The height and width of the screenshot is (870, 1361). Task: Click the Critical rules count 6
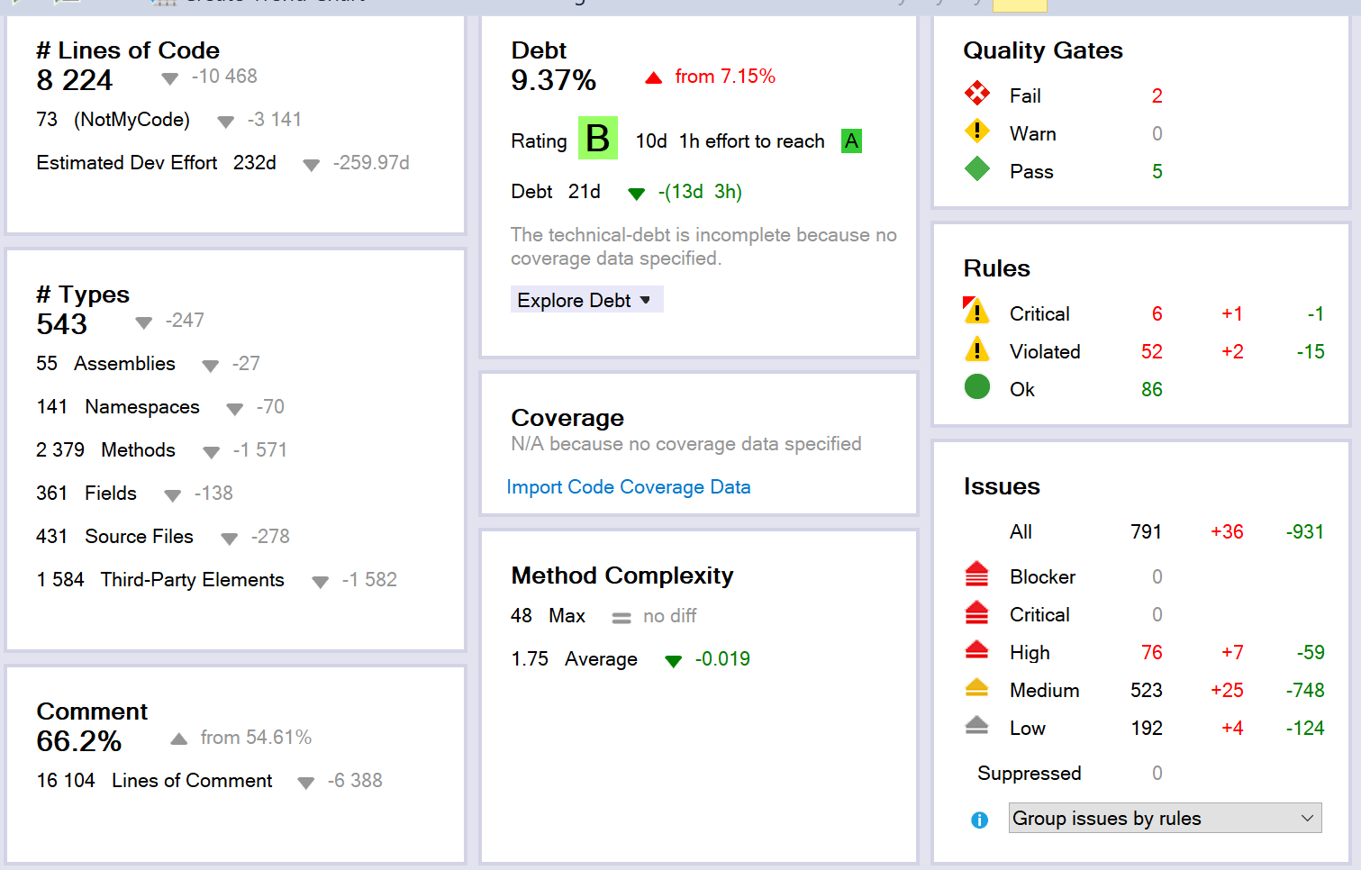click(1157, 314)
